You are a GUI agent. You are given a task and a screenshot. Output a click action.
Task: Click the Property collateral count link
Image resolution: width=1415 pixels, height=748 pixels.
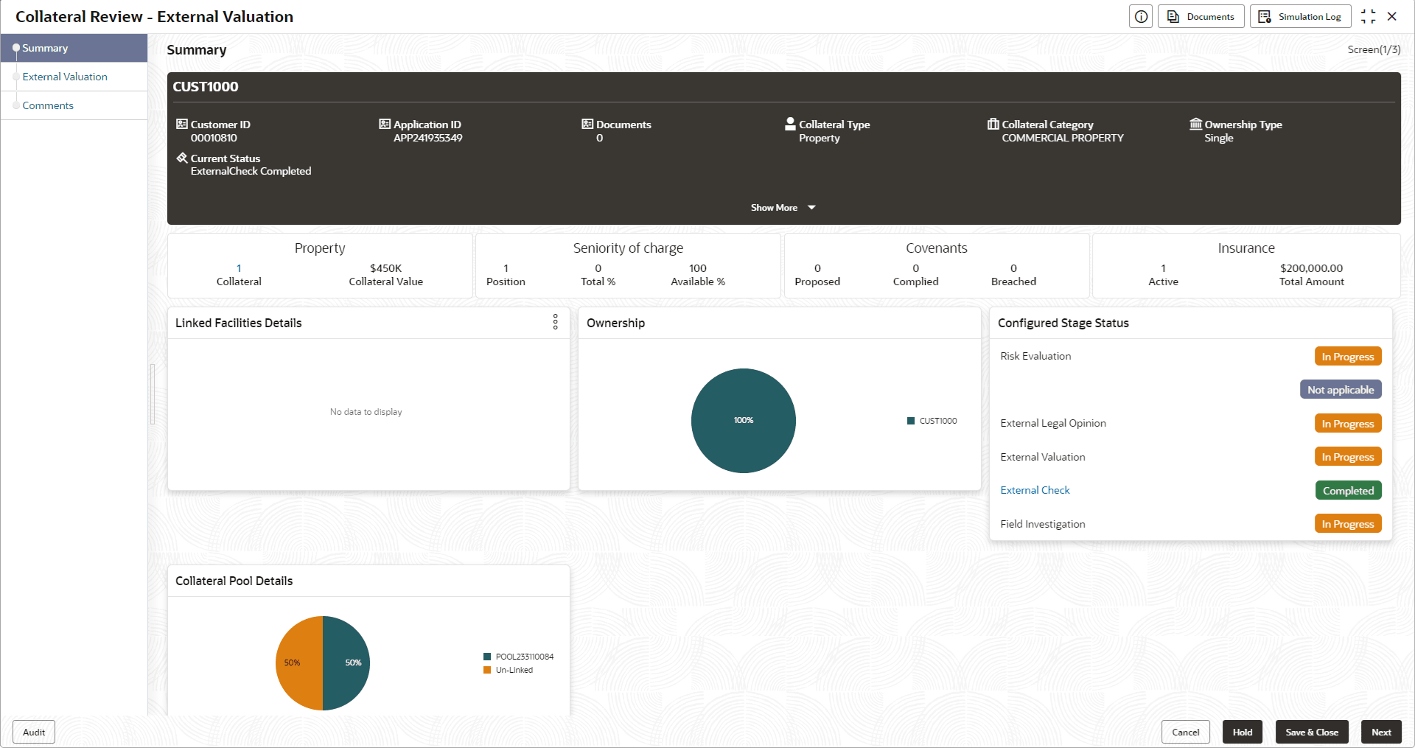click(239, 268)
